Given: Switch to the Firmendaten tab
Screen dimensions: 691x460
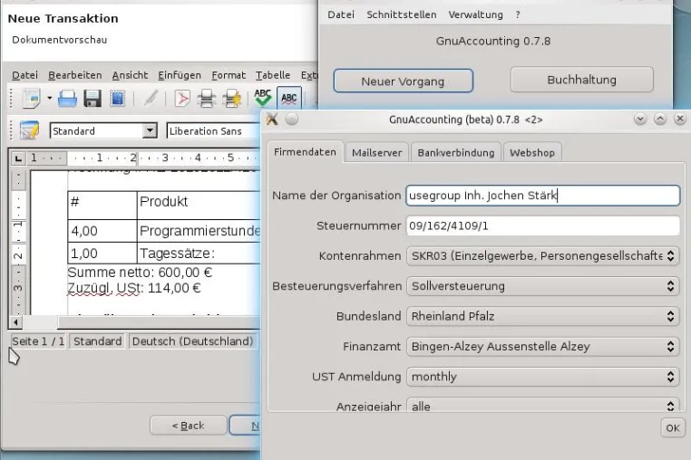Looking at the screenshot, I should pos(305,152).
